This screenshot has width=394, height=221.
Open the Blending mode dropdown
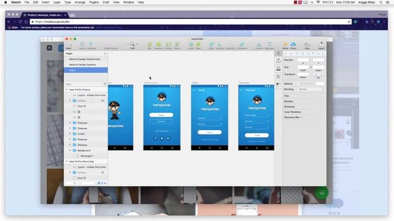point(311,89)
